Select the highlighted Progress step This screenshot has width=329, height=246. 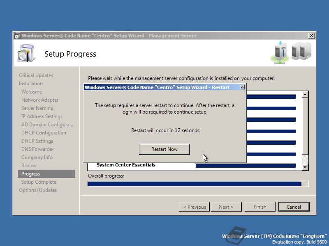[46, 174]
